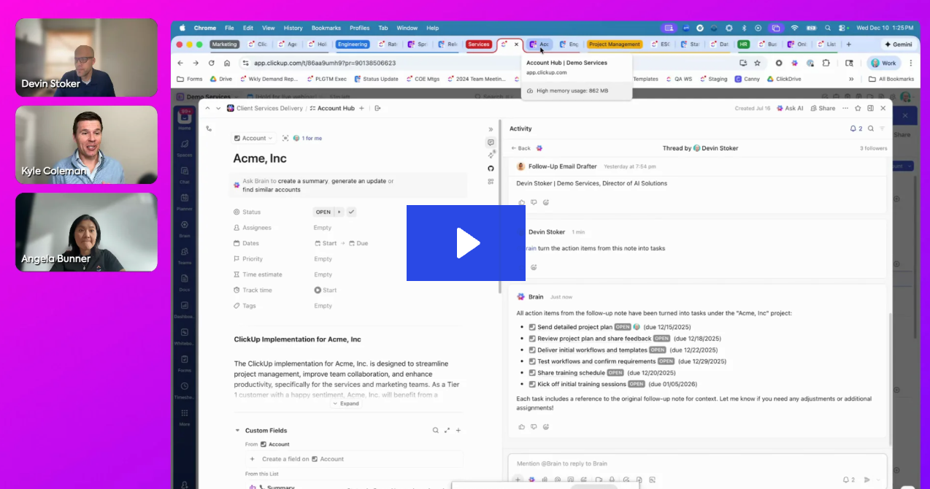
Task: Show more bookmarks with the double chevron
Action: 851,79
